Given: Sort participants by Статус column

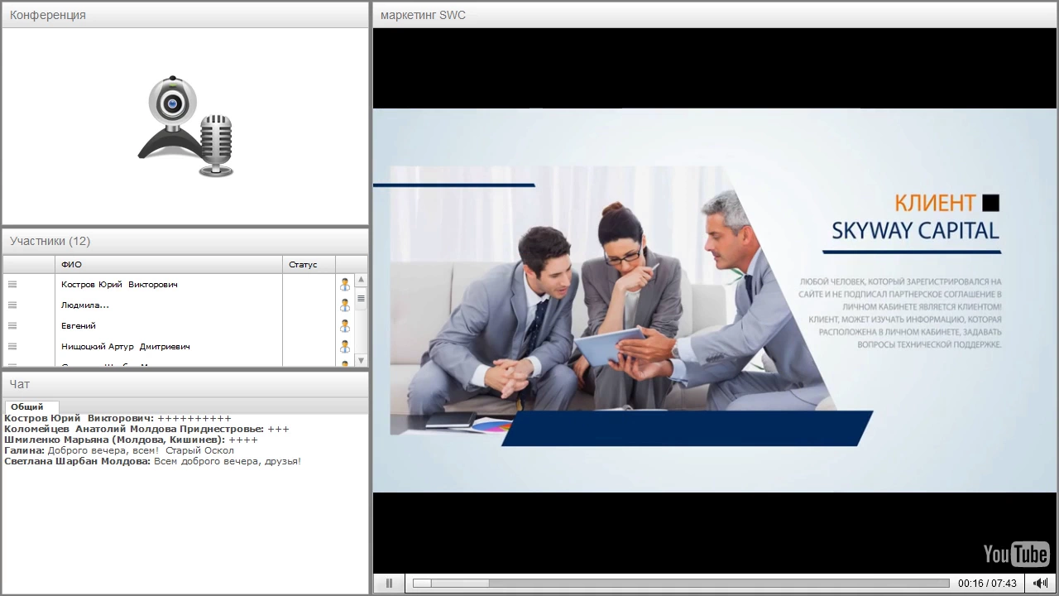Looking at the screenshot, I should pos(309,265).
